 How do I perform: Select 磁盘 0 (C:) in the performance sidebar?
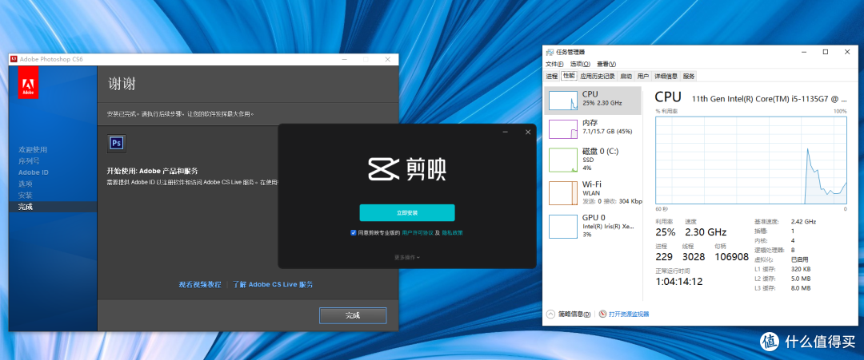593,158
